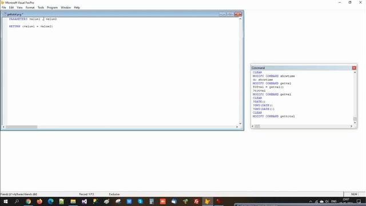Click the Visual FoxPro fox icon in title bar

click(2, 2)
